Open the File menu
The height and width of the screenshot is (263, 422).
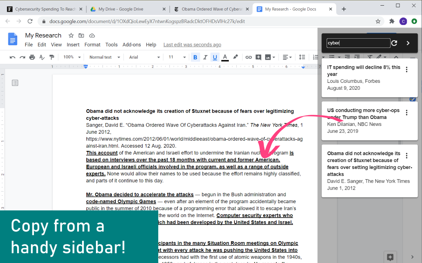(x=29, y=45)
